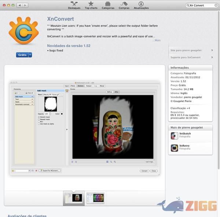The width and height of the screenshot is (220, 217).
Task: Open the XnRetro app name link
Action: [184, 146]
